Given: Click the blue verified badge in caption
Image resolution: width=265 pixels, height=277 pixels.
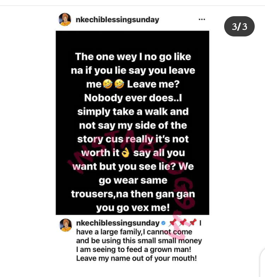Looking at the screenshot, I should point(163,223).
